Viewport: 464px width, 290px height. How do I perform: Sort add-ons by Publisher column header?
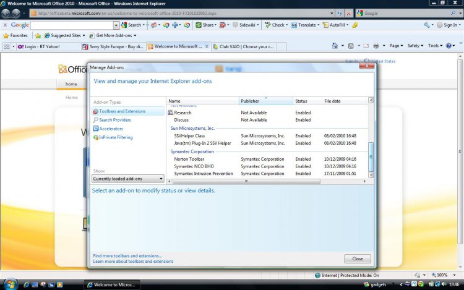point(266,101)
